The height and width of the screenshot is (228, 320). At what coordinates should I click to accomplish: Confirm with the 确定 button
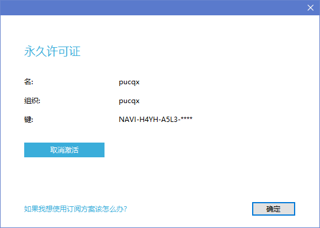pyautogui.click(x=273, y=209)
